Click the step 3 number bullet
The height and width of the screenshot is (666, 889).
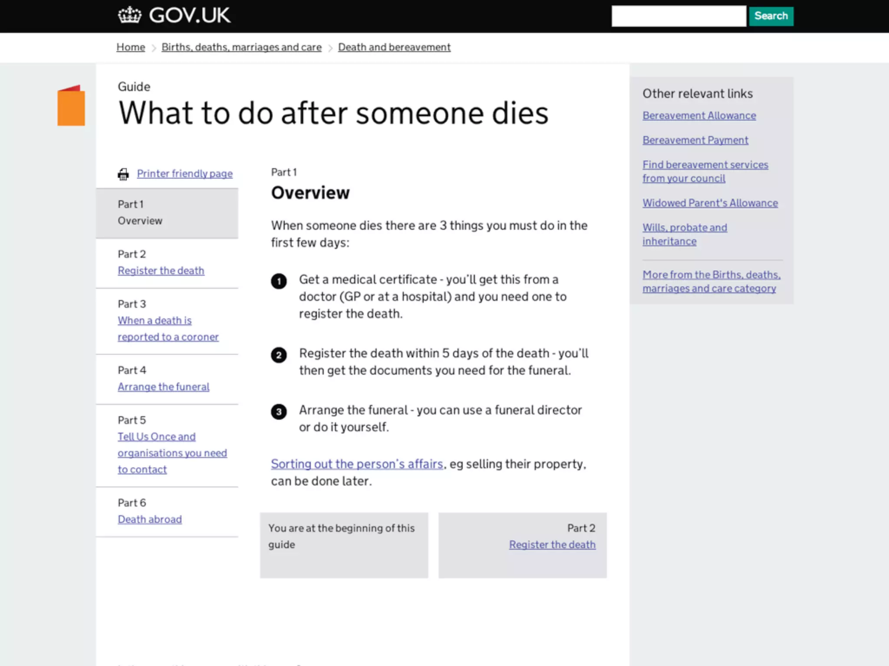(x=279, y=411)
